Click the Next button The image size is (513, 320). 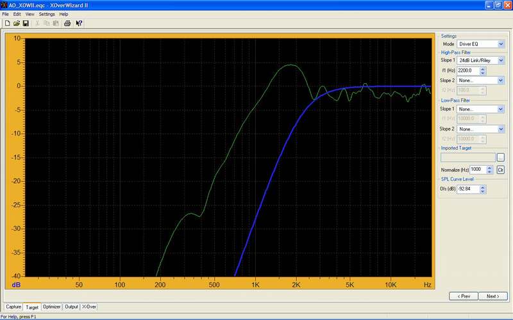coord(492,296)
